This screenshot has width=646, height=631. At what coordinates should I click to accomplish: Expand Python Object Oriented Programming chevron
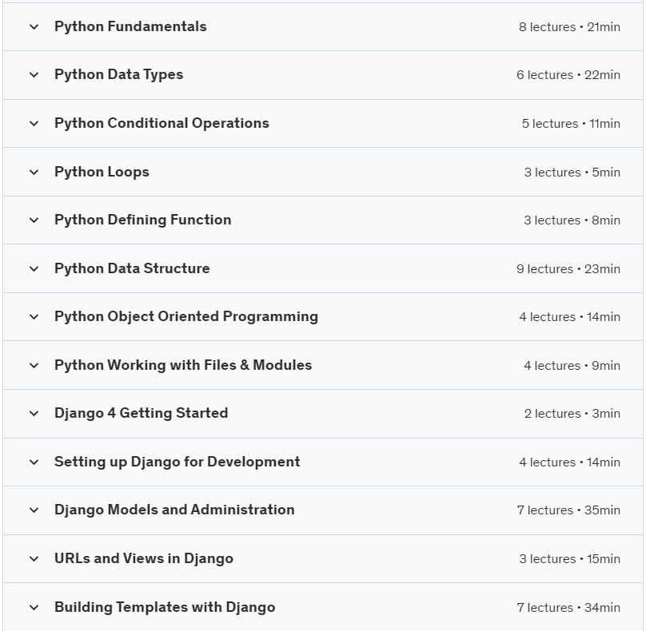(x=34, y=317)
